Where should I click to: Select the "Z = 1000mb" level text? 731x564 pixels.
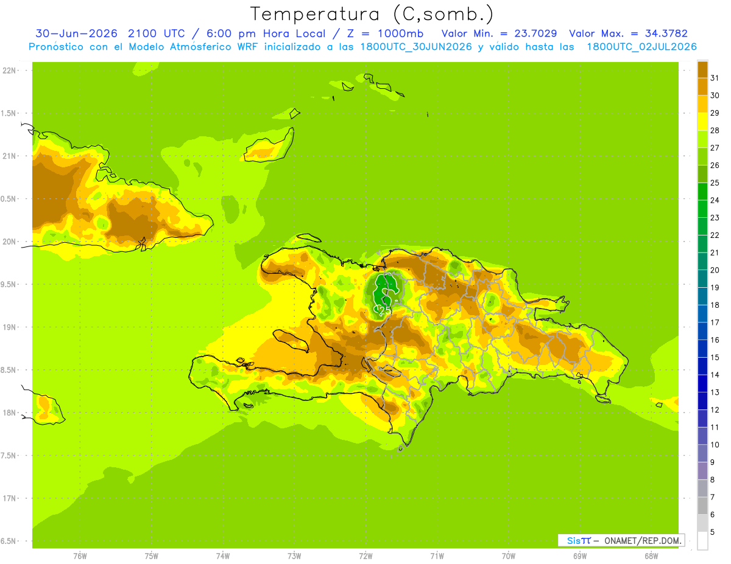tap(384, 33)
